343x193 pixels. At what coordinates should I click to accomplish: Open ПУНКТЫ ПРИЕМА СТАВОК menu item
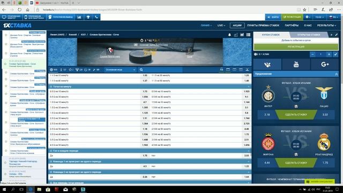[263, 25]
